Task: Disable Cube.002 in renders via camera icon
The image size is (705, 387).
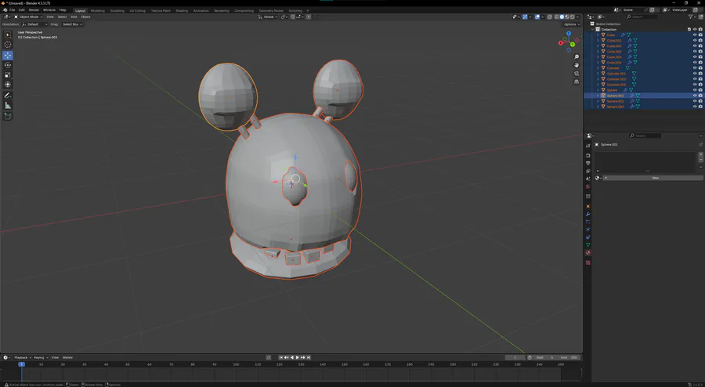Action: coord(700,46)
